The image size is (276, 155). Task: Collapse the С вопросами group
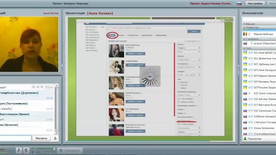(x=244, y=39)
